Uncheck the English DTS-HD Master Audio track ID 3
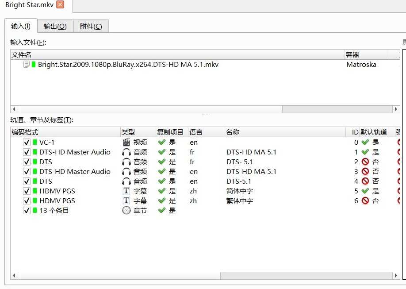Image resolution: width=406 pixels, height=289 pixels. [x=27, y=172]
